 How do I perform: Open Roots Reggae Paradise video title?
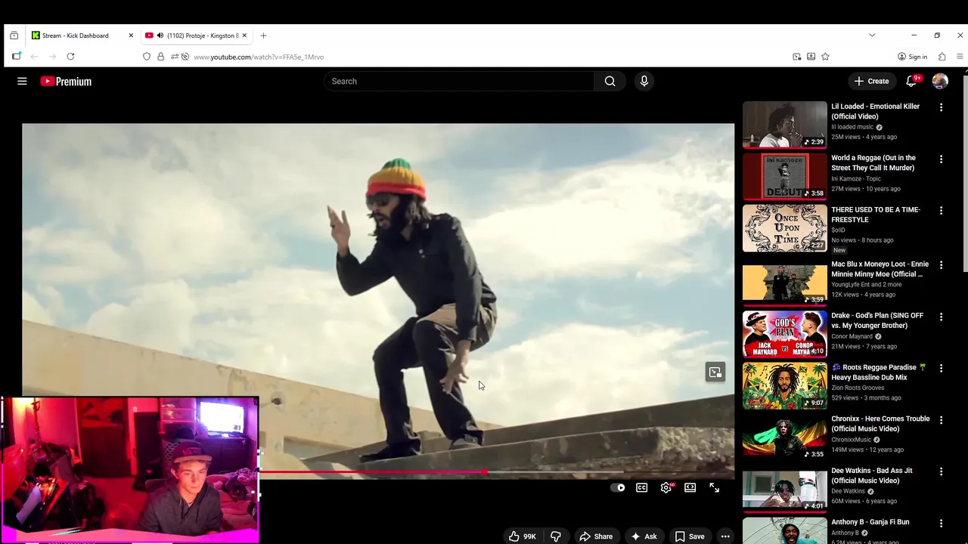pyautogui.click(x=879, y=372)
